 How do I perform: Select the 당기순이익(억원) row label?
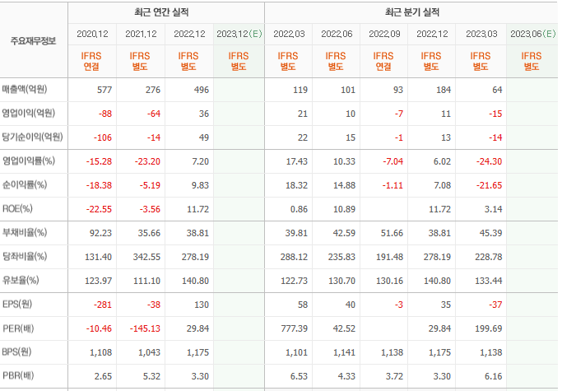click(32, 137)
